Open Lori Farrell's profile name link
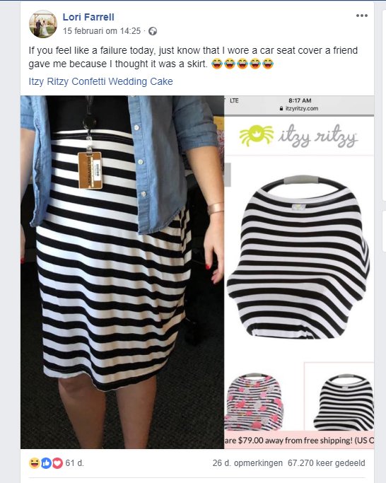Screen dimensions: 386x483 tap(88, 17)
